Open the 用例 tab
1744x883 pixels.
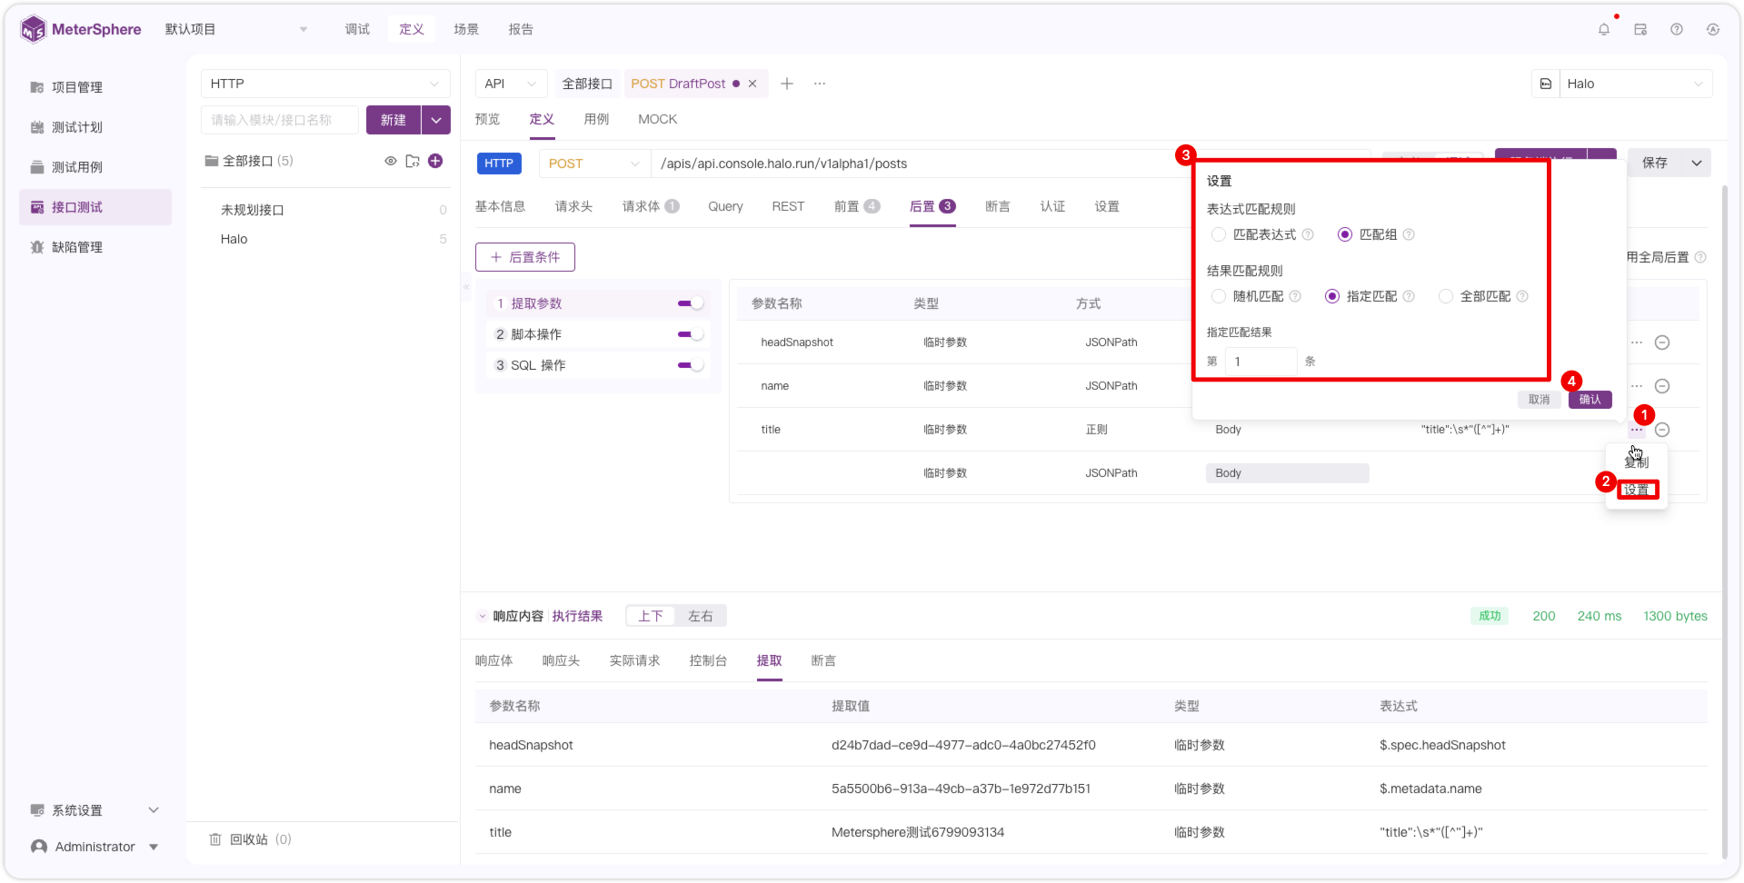coord(596,119)
